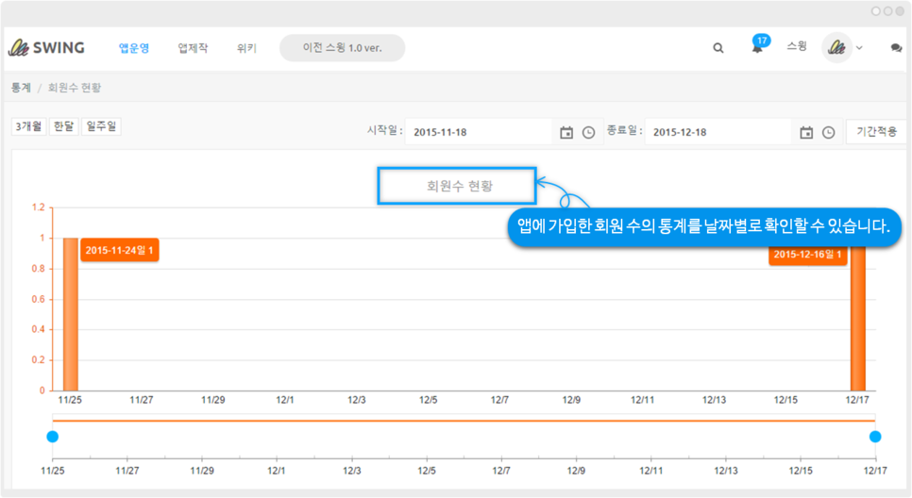
Task: Open start date clock time icon
Action: (588, 133)
